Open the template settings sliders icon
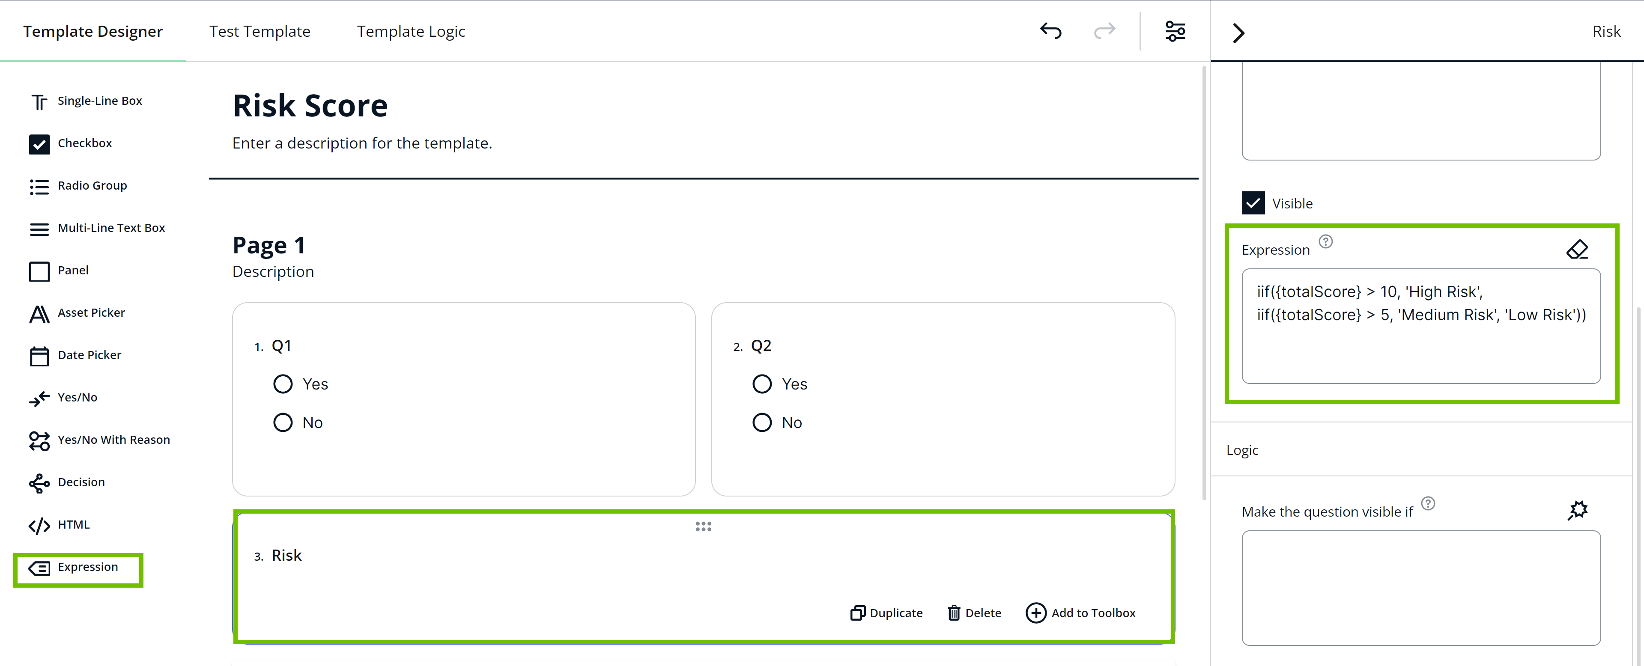The width and height of the screenshot is (1644, 666). (1175, 30)
